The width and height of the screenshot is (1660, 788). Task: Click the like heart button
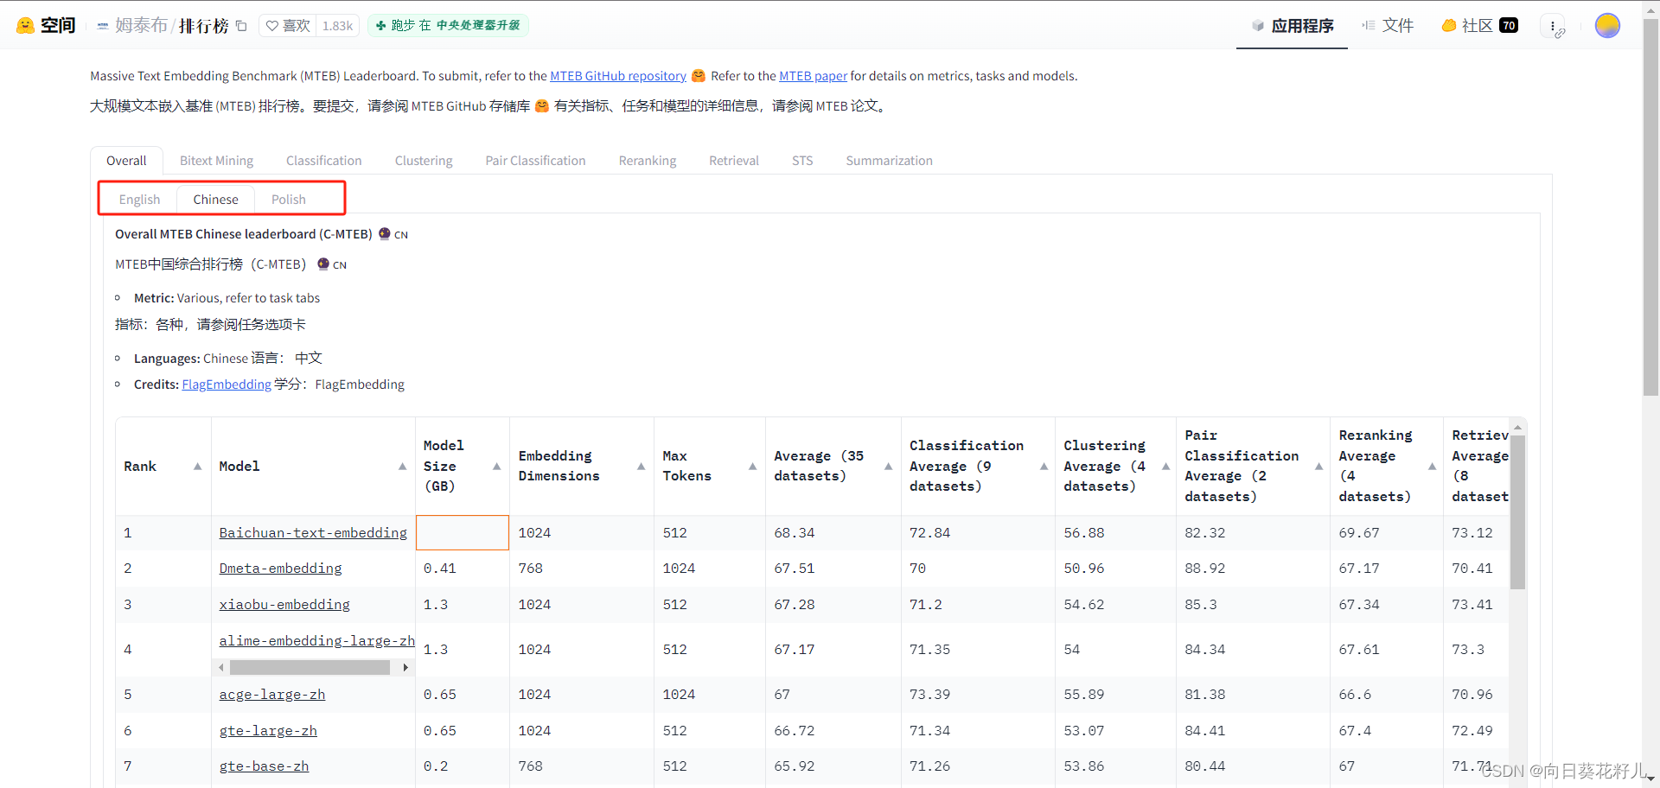[288, 26]
